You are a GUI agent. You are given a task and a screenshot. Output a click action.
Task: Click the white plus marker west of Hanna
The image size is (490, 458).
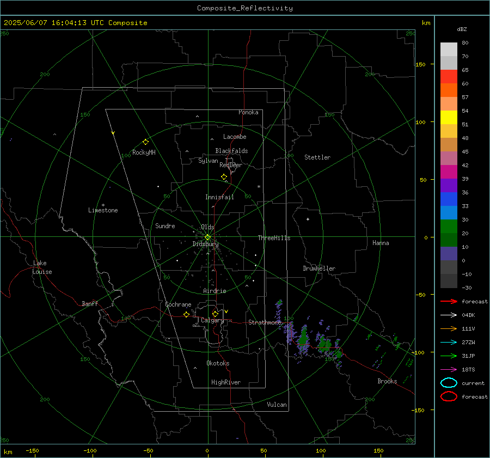click(308, 219)
